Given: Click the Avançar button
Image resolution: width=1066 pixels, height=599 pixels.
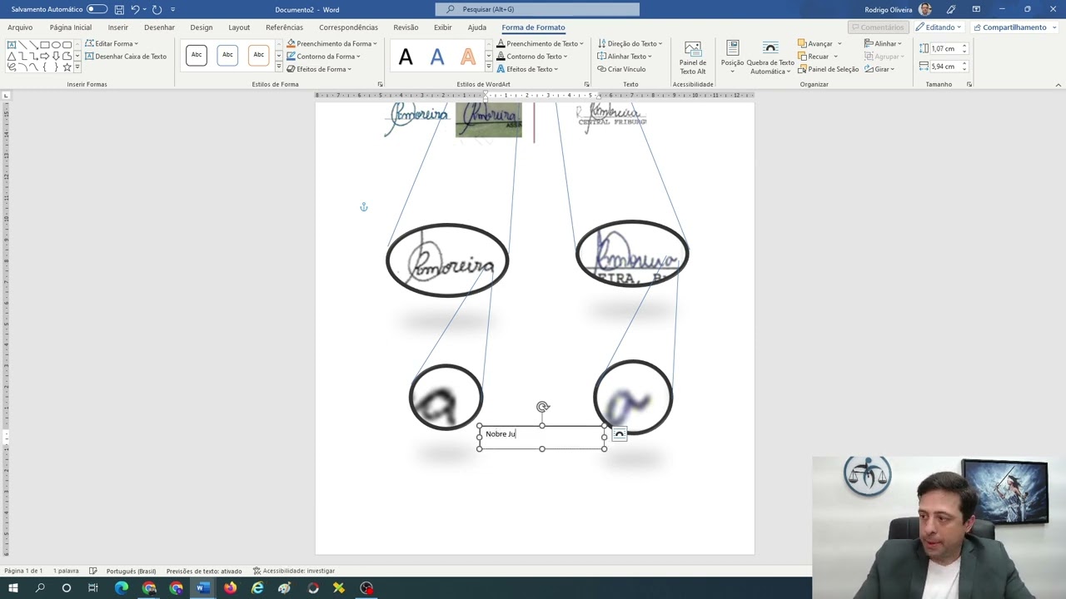Looking at the screenshot, I should [815, 43].
